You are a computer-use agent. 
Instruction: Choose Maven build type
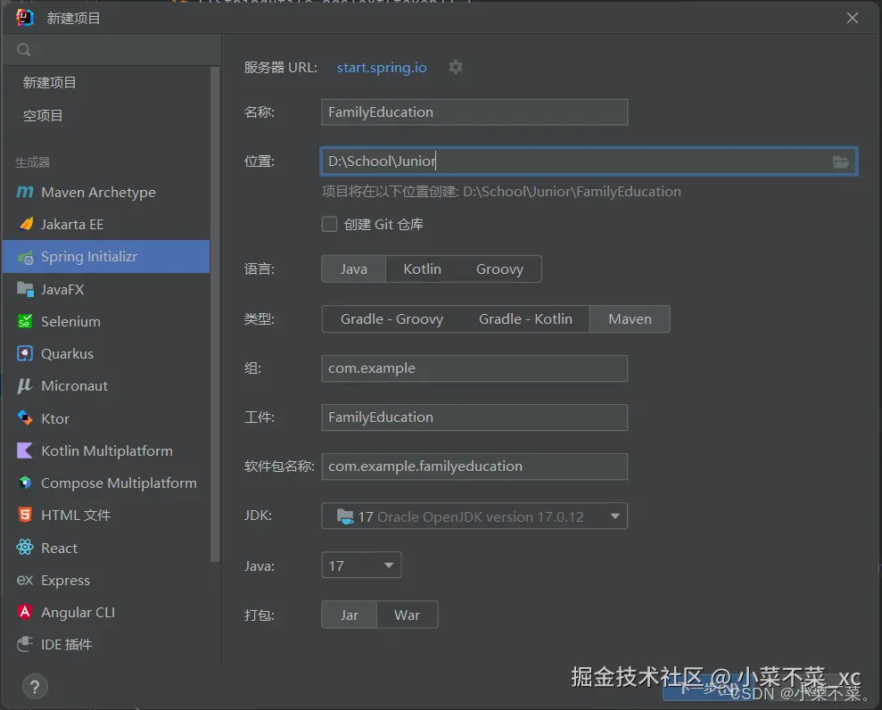tap(630, 319)
